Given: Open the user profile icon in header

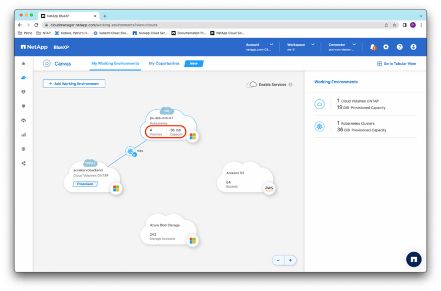Looking at the screenshot, I should (413, 47).
